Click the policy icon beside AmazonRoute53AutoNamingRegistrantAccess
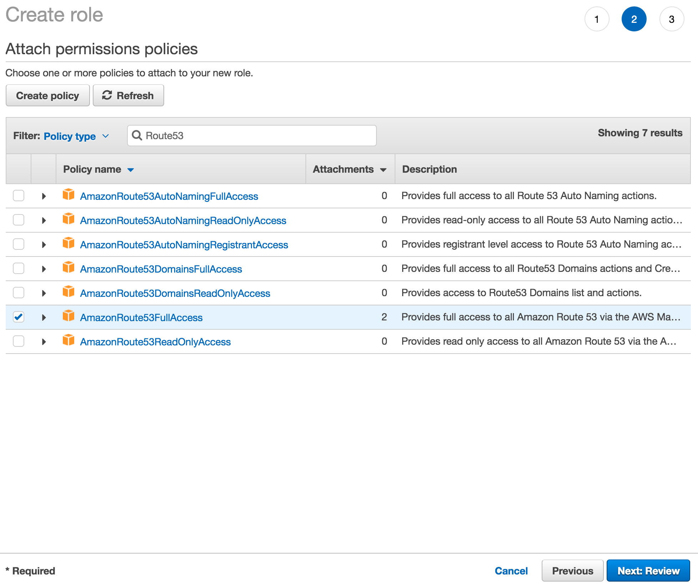 click(69, 243)
